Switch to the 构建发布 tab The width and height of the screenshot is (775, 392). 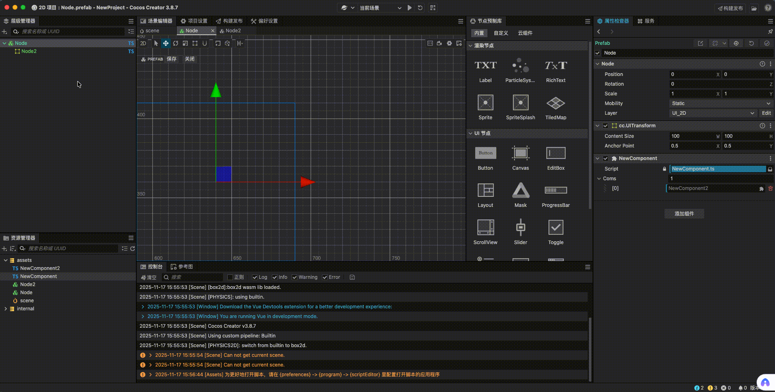click(229, 21)
